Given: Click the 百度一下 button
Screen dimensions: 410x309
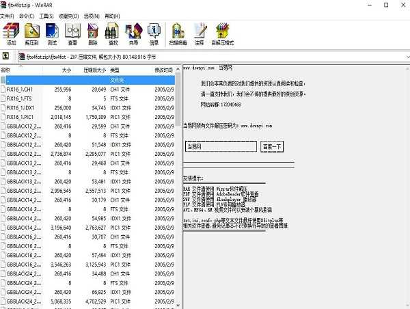Looking at the screenshot, I should coord(273,146).
